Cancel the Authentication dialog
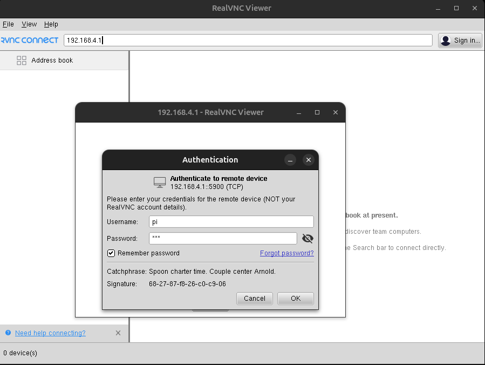 (254, 299)
